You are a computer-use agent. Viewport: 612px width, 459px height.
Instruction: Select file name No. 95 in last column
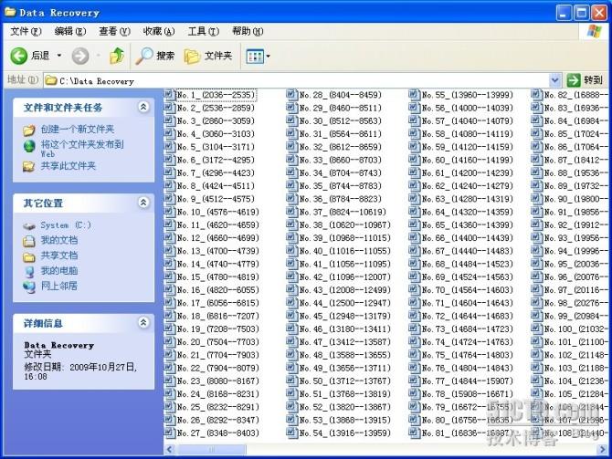(575, 264)
